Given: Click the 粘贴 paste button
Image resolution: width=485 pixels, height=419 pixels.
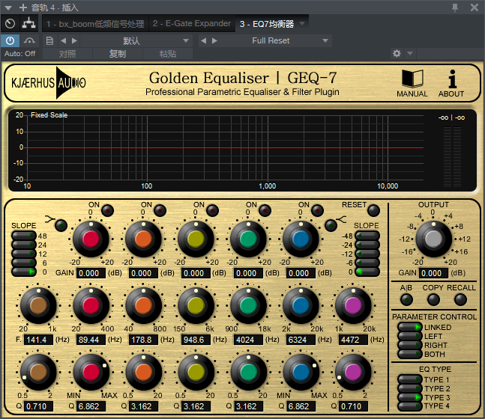Looking at the screenshot, I should (168, 54).
